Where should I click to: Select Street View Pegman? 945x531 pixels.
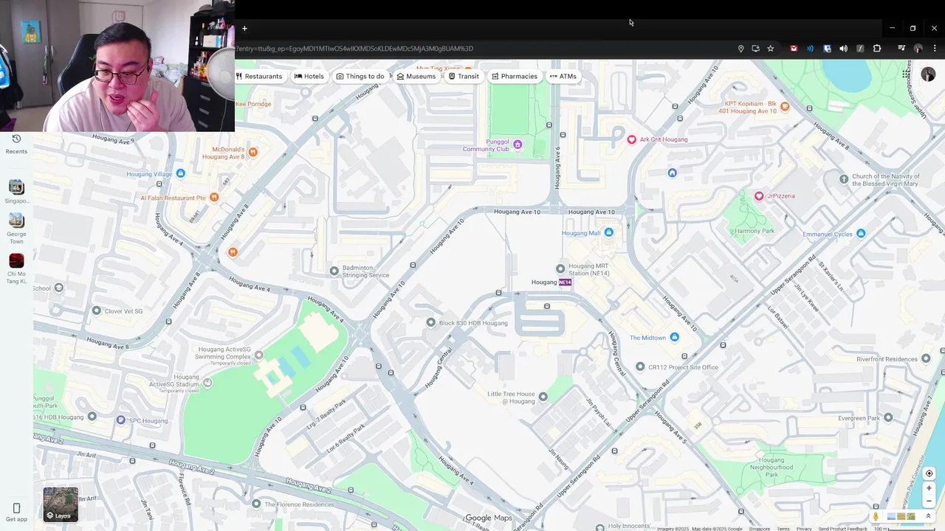tap(876, 516)
